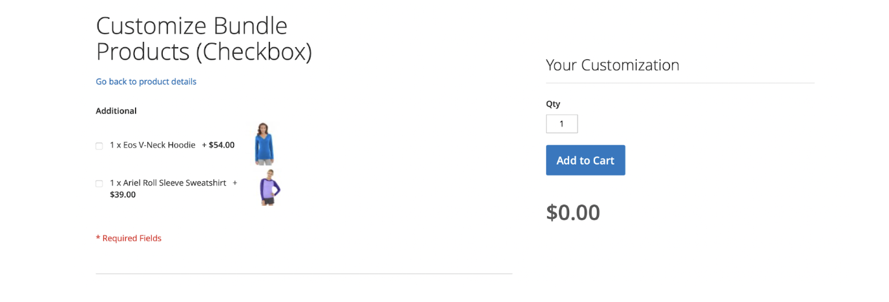Click the plus sign after Ariel Sweatshirt name
The width and height of the screenshot is (889, 302).
(235, 183)
